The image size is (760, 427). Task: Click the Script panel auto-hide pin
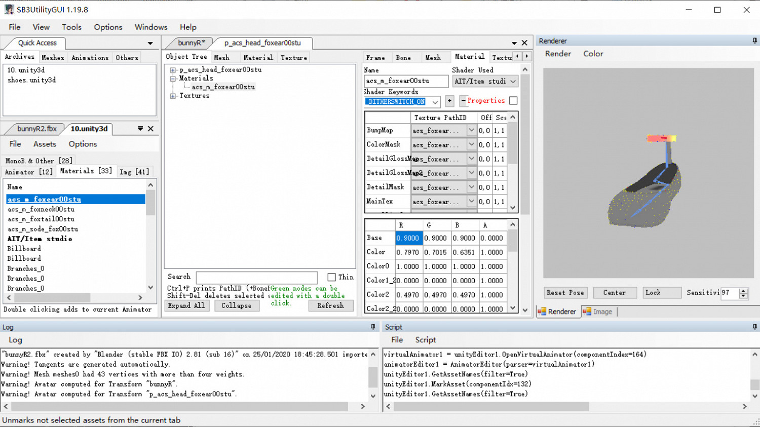coord(754,327)
